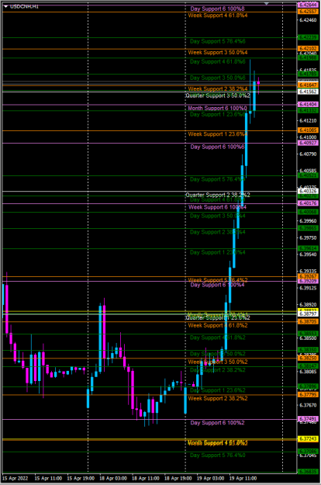Select the Day Support 3 50.0%6 label
321x485 pixels.
pos(218,78)
